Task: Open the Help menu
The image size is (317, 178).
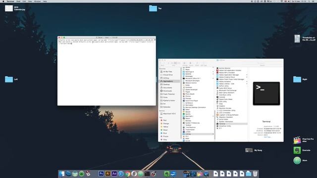Action: tap(45, 1)
